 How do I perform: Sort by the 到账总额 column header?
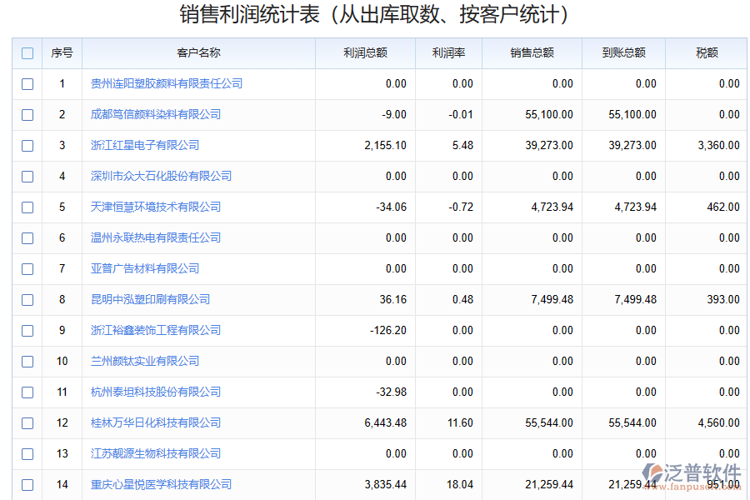(622, 52)
